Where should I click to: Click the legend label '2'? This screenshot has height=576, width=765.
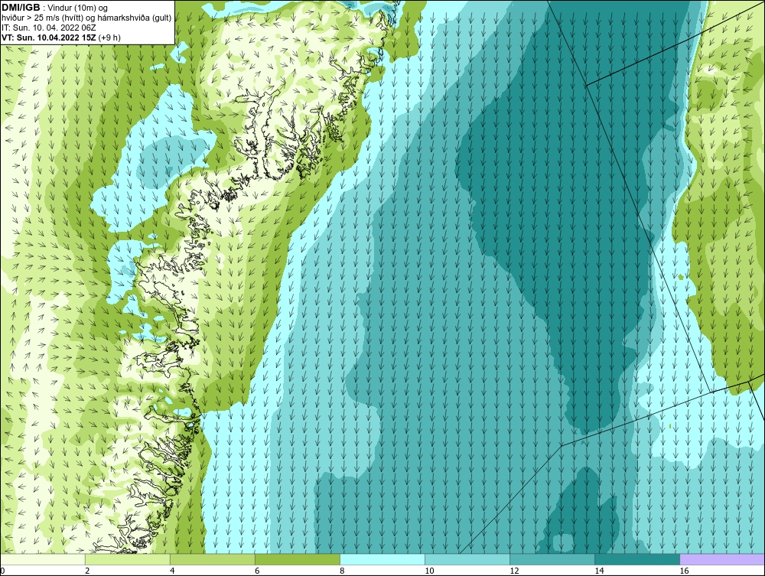[87, 571]
